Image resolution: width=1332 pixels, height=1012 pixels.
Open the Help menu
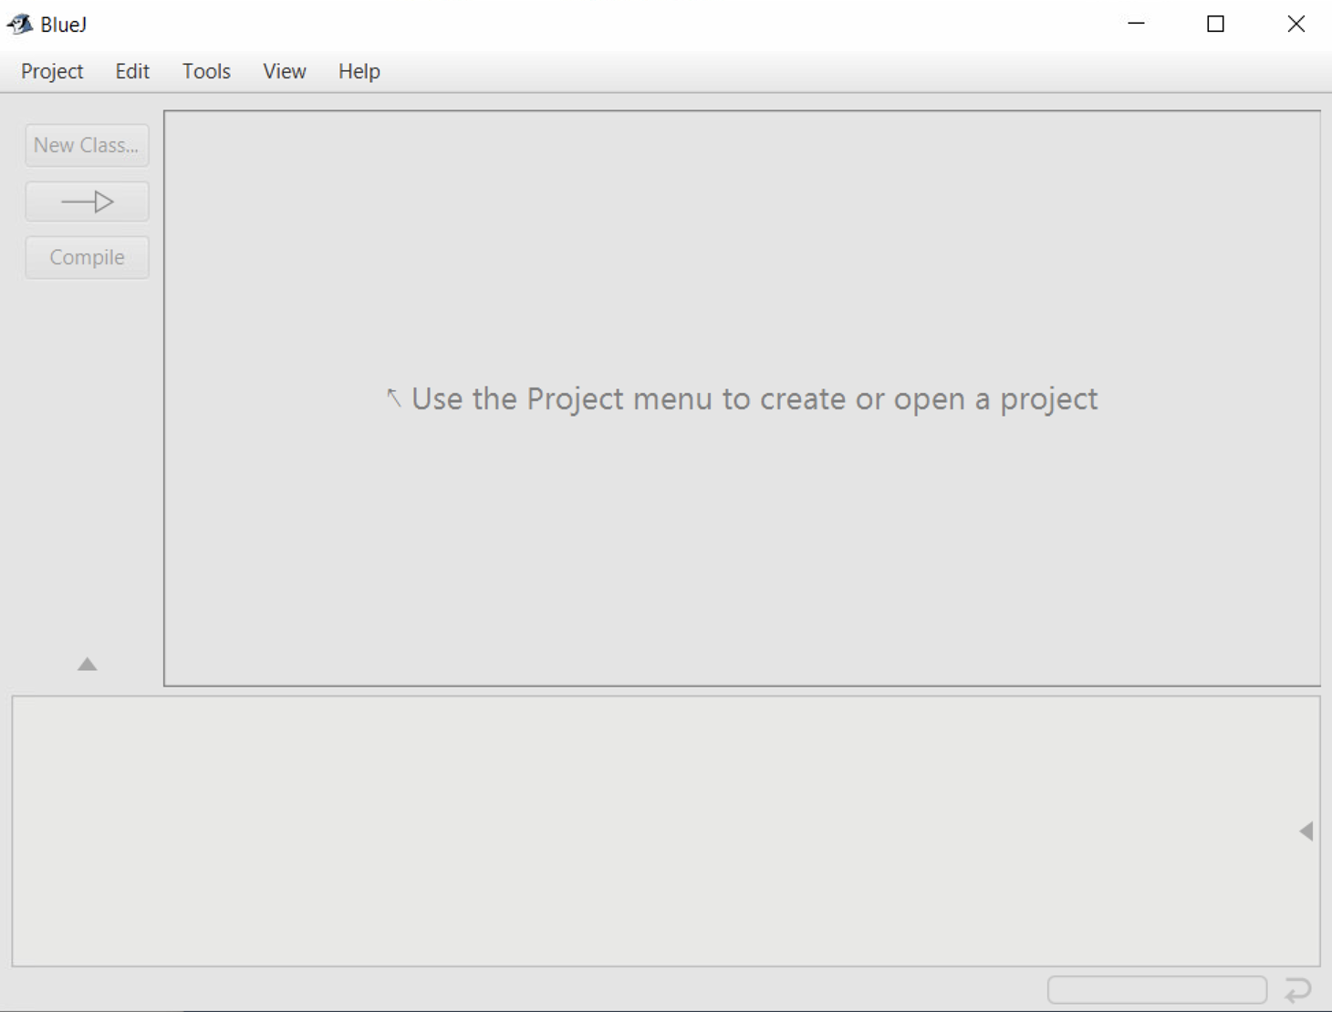[359, 71]
